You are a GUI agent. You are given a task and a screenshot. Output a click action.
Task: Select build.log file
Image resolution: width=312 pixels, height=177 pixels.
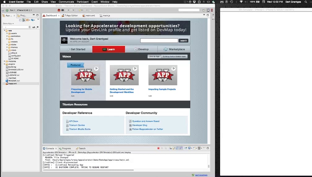11,67
